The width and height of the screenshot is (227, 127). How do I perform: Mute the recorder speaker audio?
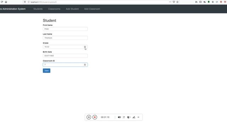coord(119,117)
